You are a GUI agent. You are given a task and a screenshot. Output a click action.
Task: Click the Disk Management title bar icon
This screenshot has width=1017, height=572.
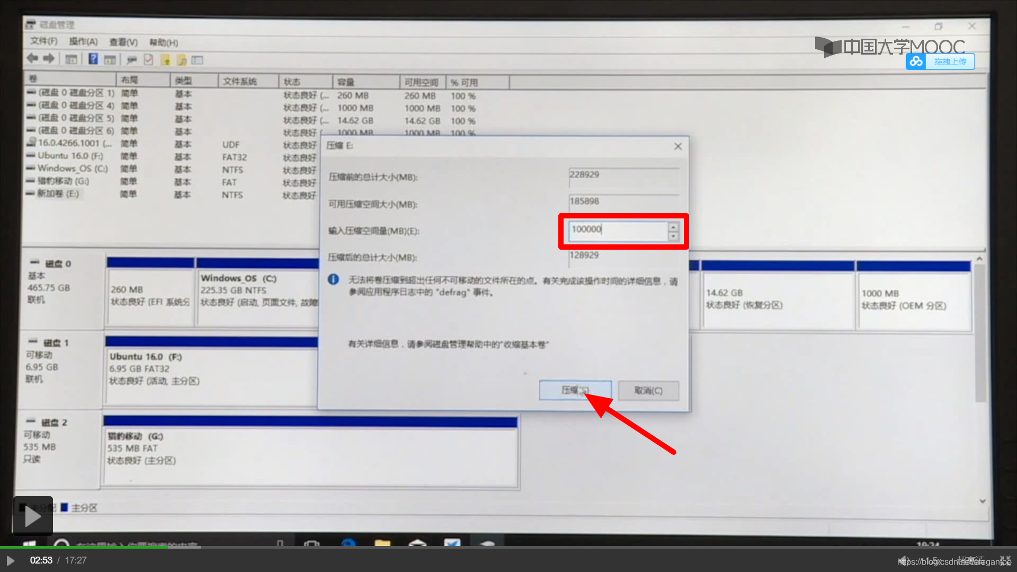pyautogui.click(x=30, y=24)
